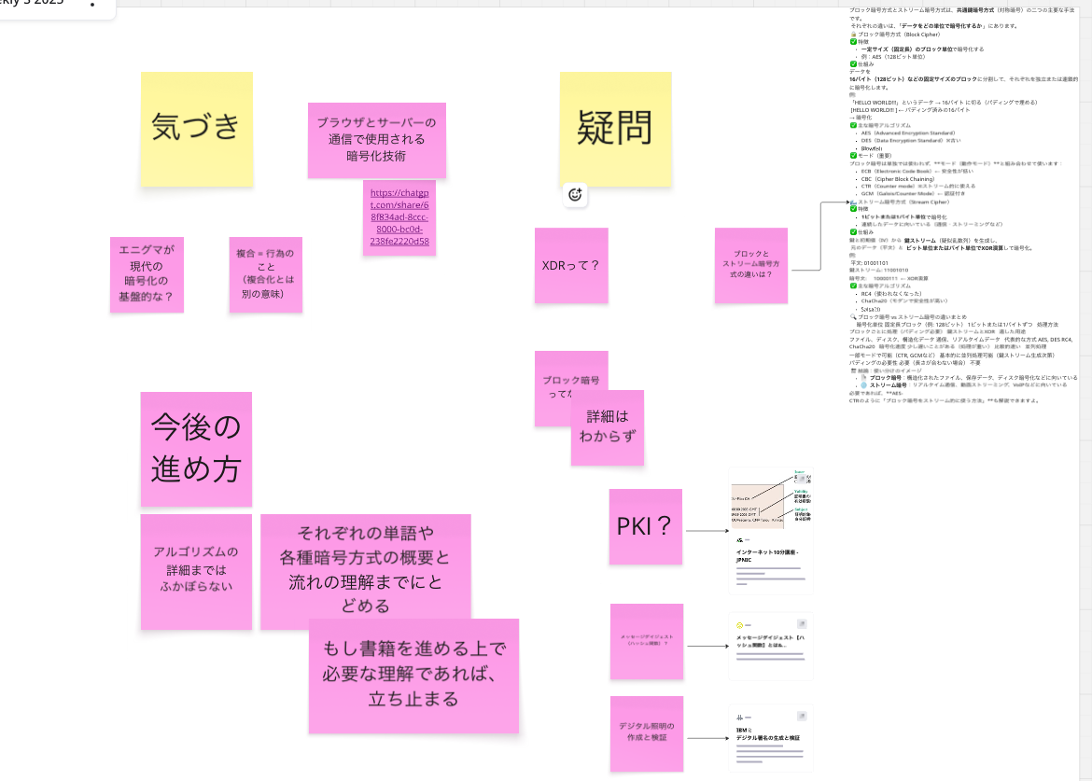The width and height of the screenshot is (1092, 781).
Task: Click the JPNIC favicon on the インターネット10分講座 card
Action: [738, 539]
